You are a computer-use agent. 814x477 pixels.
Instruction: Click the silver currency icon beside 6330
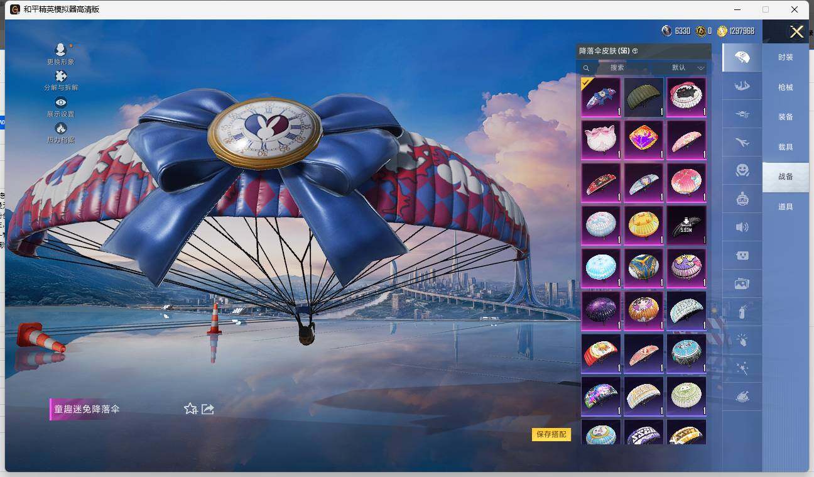[666, 31]
